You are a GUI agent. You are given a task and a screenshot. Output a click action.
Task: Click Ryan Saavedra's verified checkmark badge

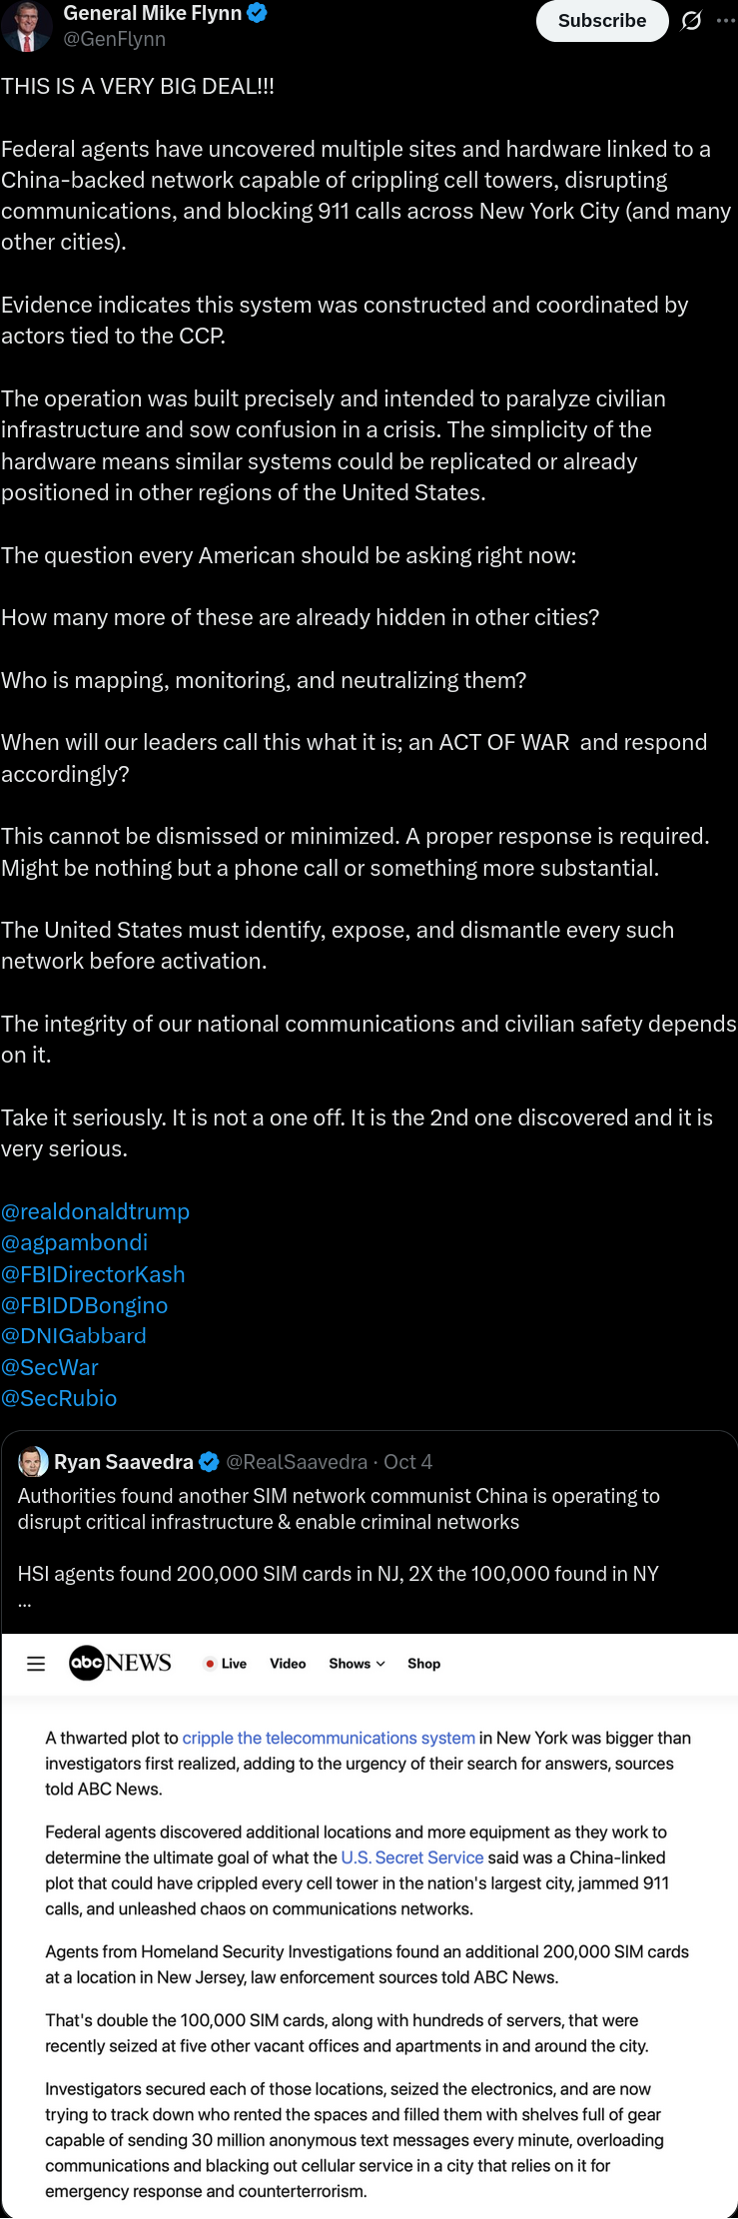(210, 1462)
